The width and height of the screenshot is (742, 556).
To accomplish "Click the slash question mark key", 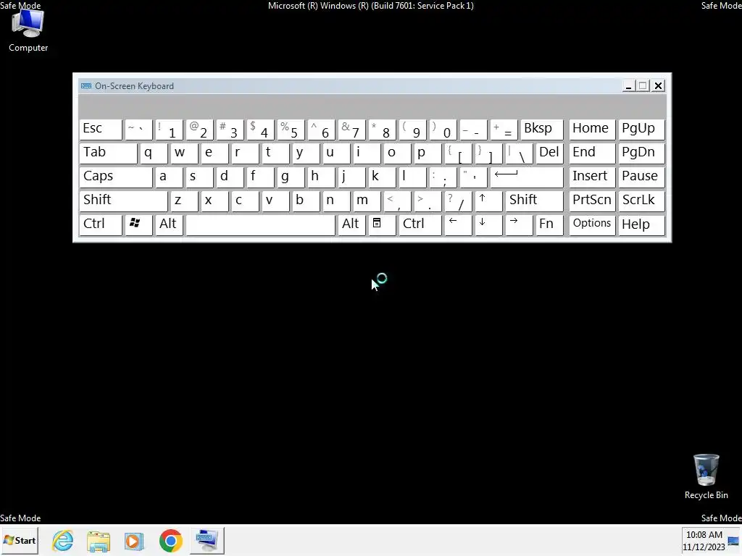I will [458, 201].
